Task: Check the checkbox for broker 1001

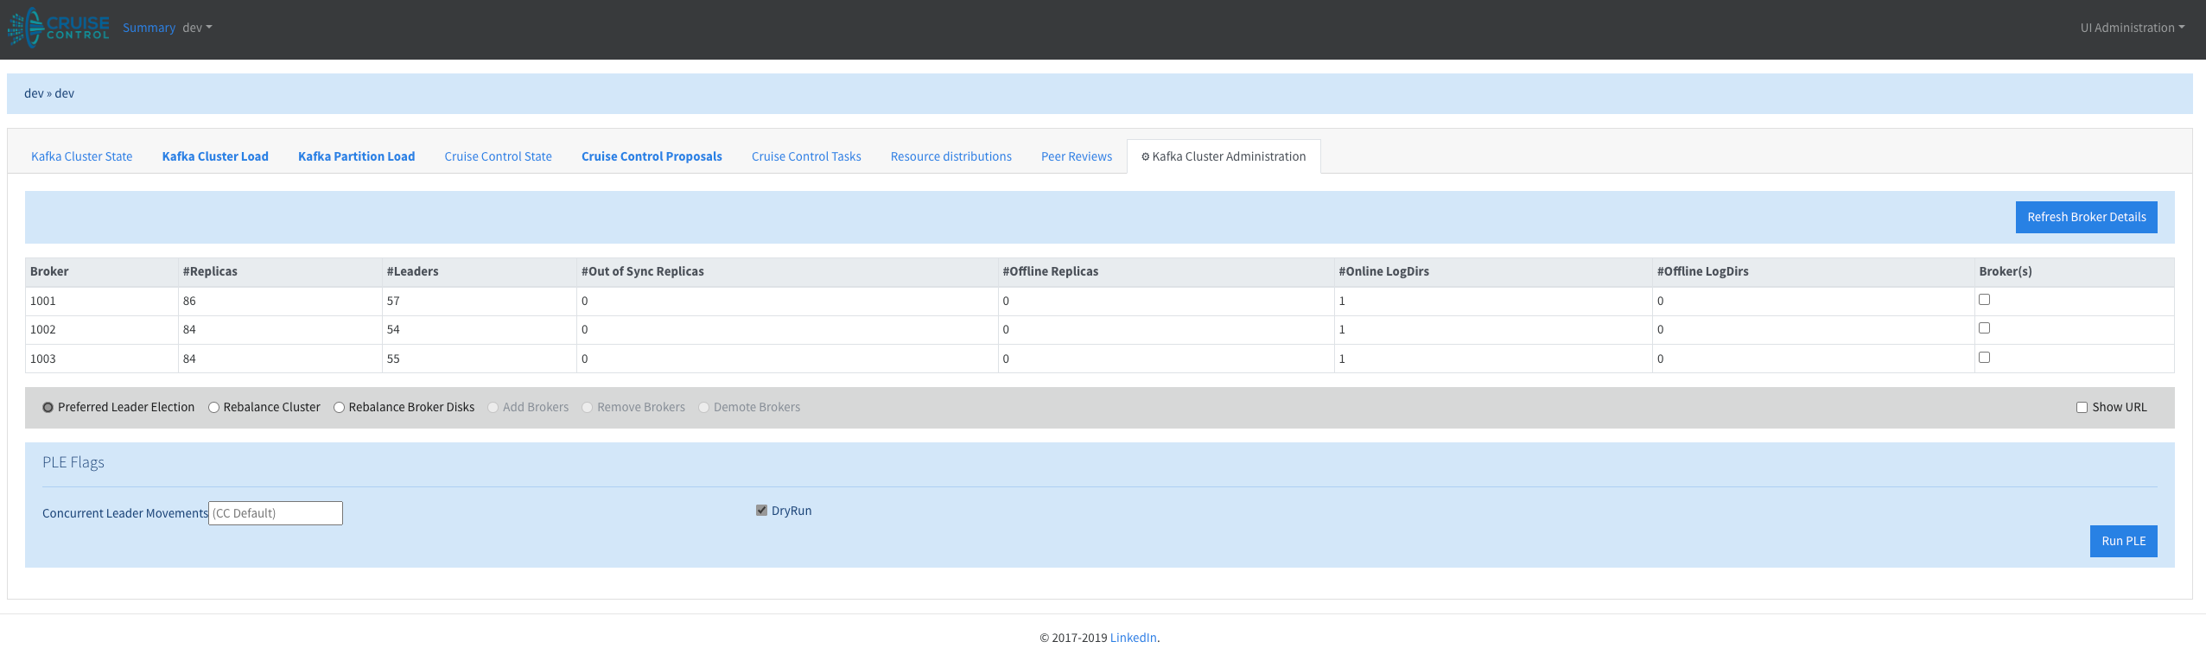Action: (x=1984, y=299)
